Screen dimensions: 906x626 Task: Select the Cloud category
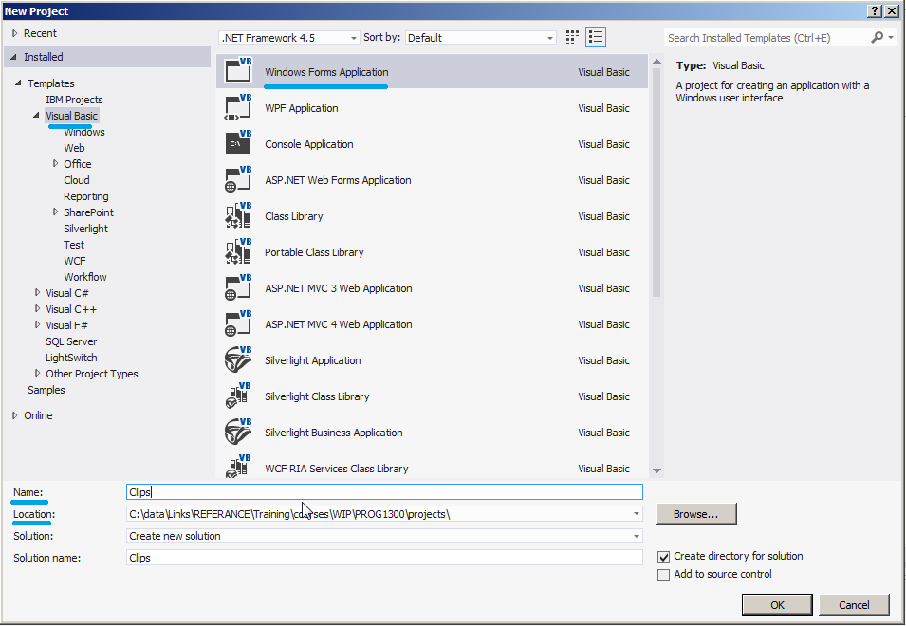[76, 180]
